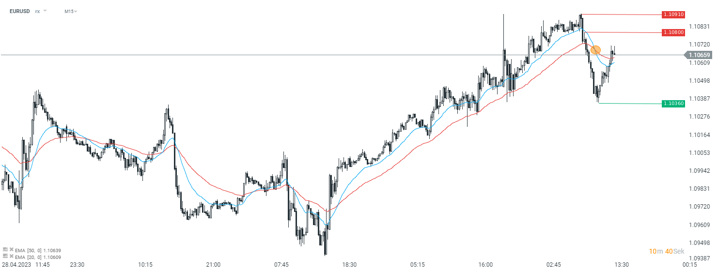
Task: Click the 13:30 mark on time axis
Action: click(622, 265)
